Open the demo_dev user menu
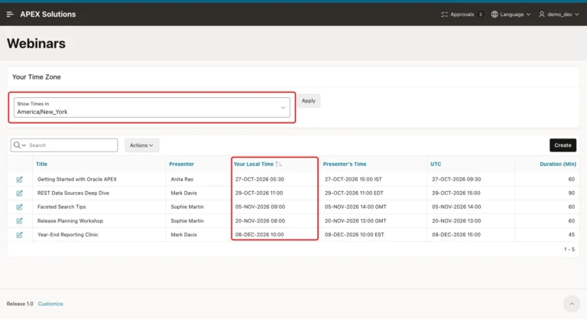Image resolution: width=587 pixels, height=319 pixels. tap(559, 15)
